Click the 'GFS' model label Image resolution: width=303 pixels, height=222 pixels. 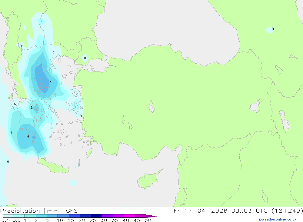[72, 211]
